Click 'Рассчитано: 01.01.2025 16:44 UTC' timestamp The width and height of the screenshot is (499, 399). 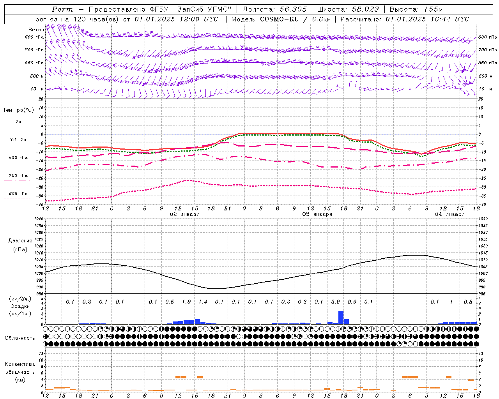click(x=405, y=19)
